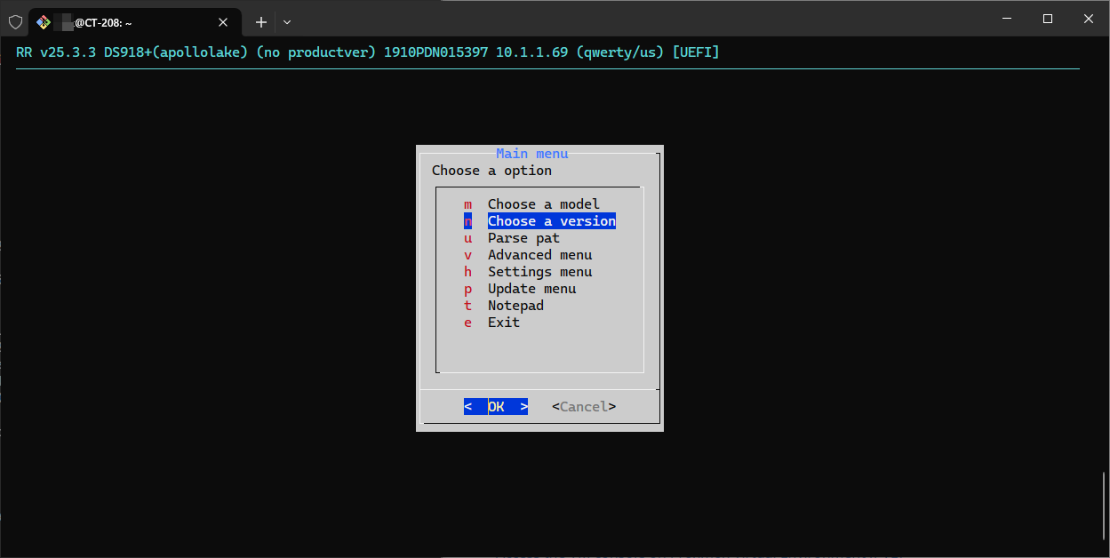Click the red "m" hotkey letter
Screen dimensions: 1110x558
pos(468,204)
